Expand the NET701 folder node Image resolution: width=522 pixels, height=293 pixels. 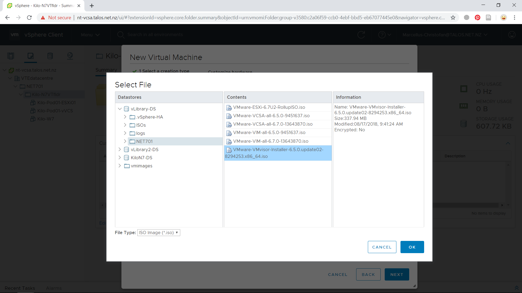click(x=125, y=141)
